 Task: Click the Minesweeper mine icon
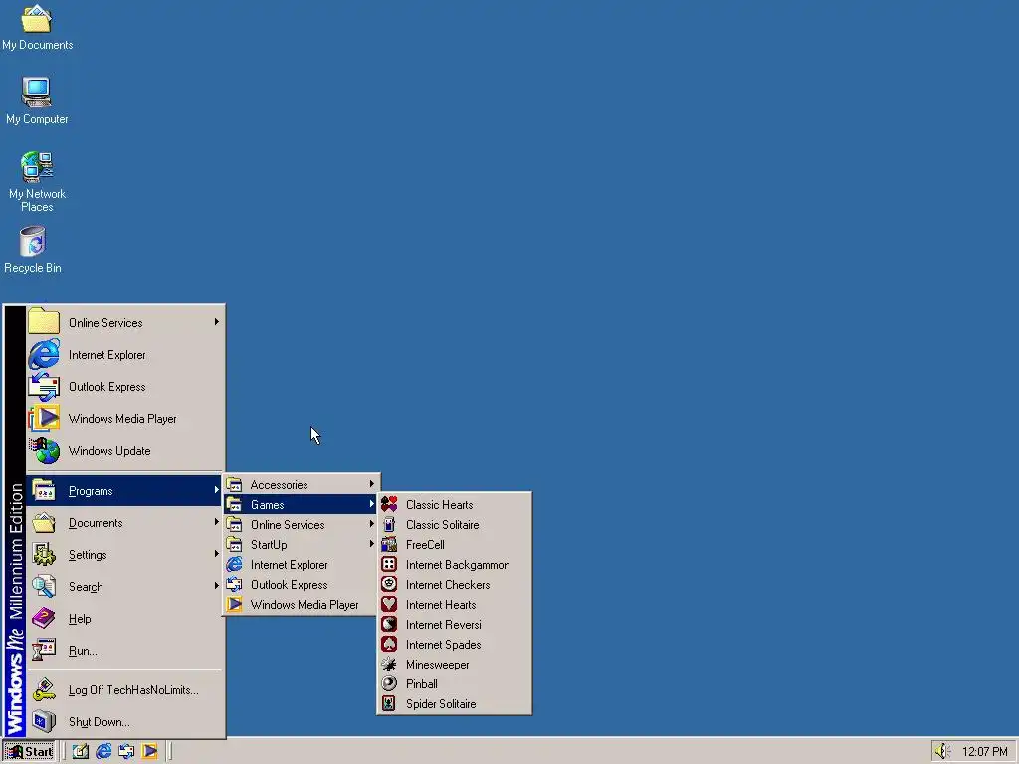(x=389, y=664)
